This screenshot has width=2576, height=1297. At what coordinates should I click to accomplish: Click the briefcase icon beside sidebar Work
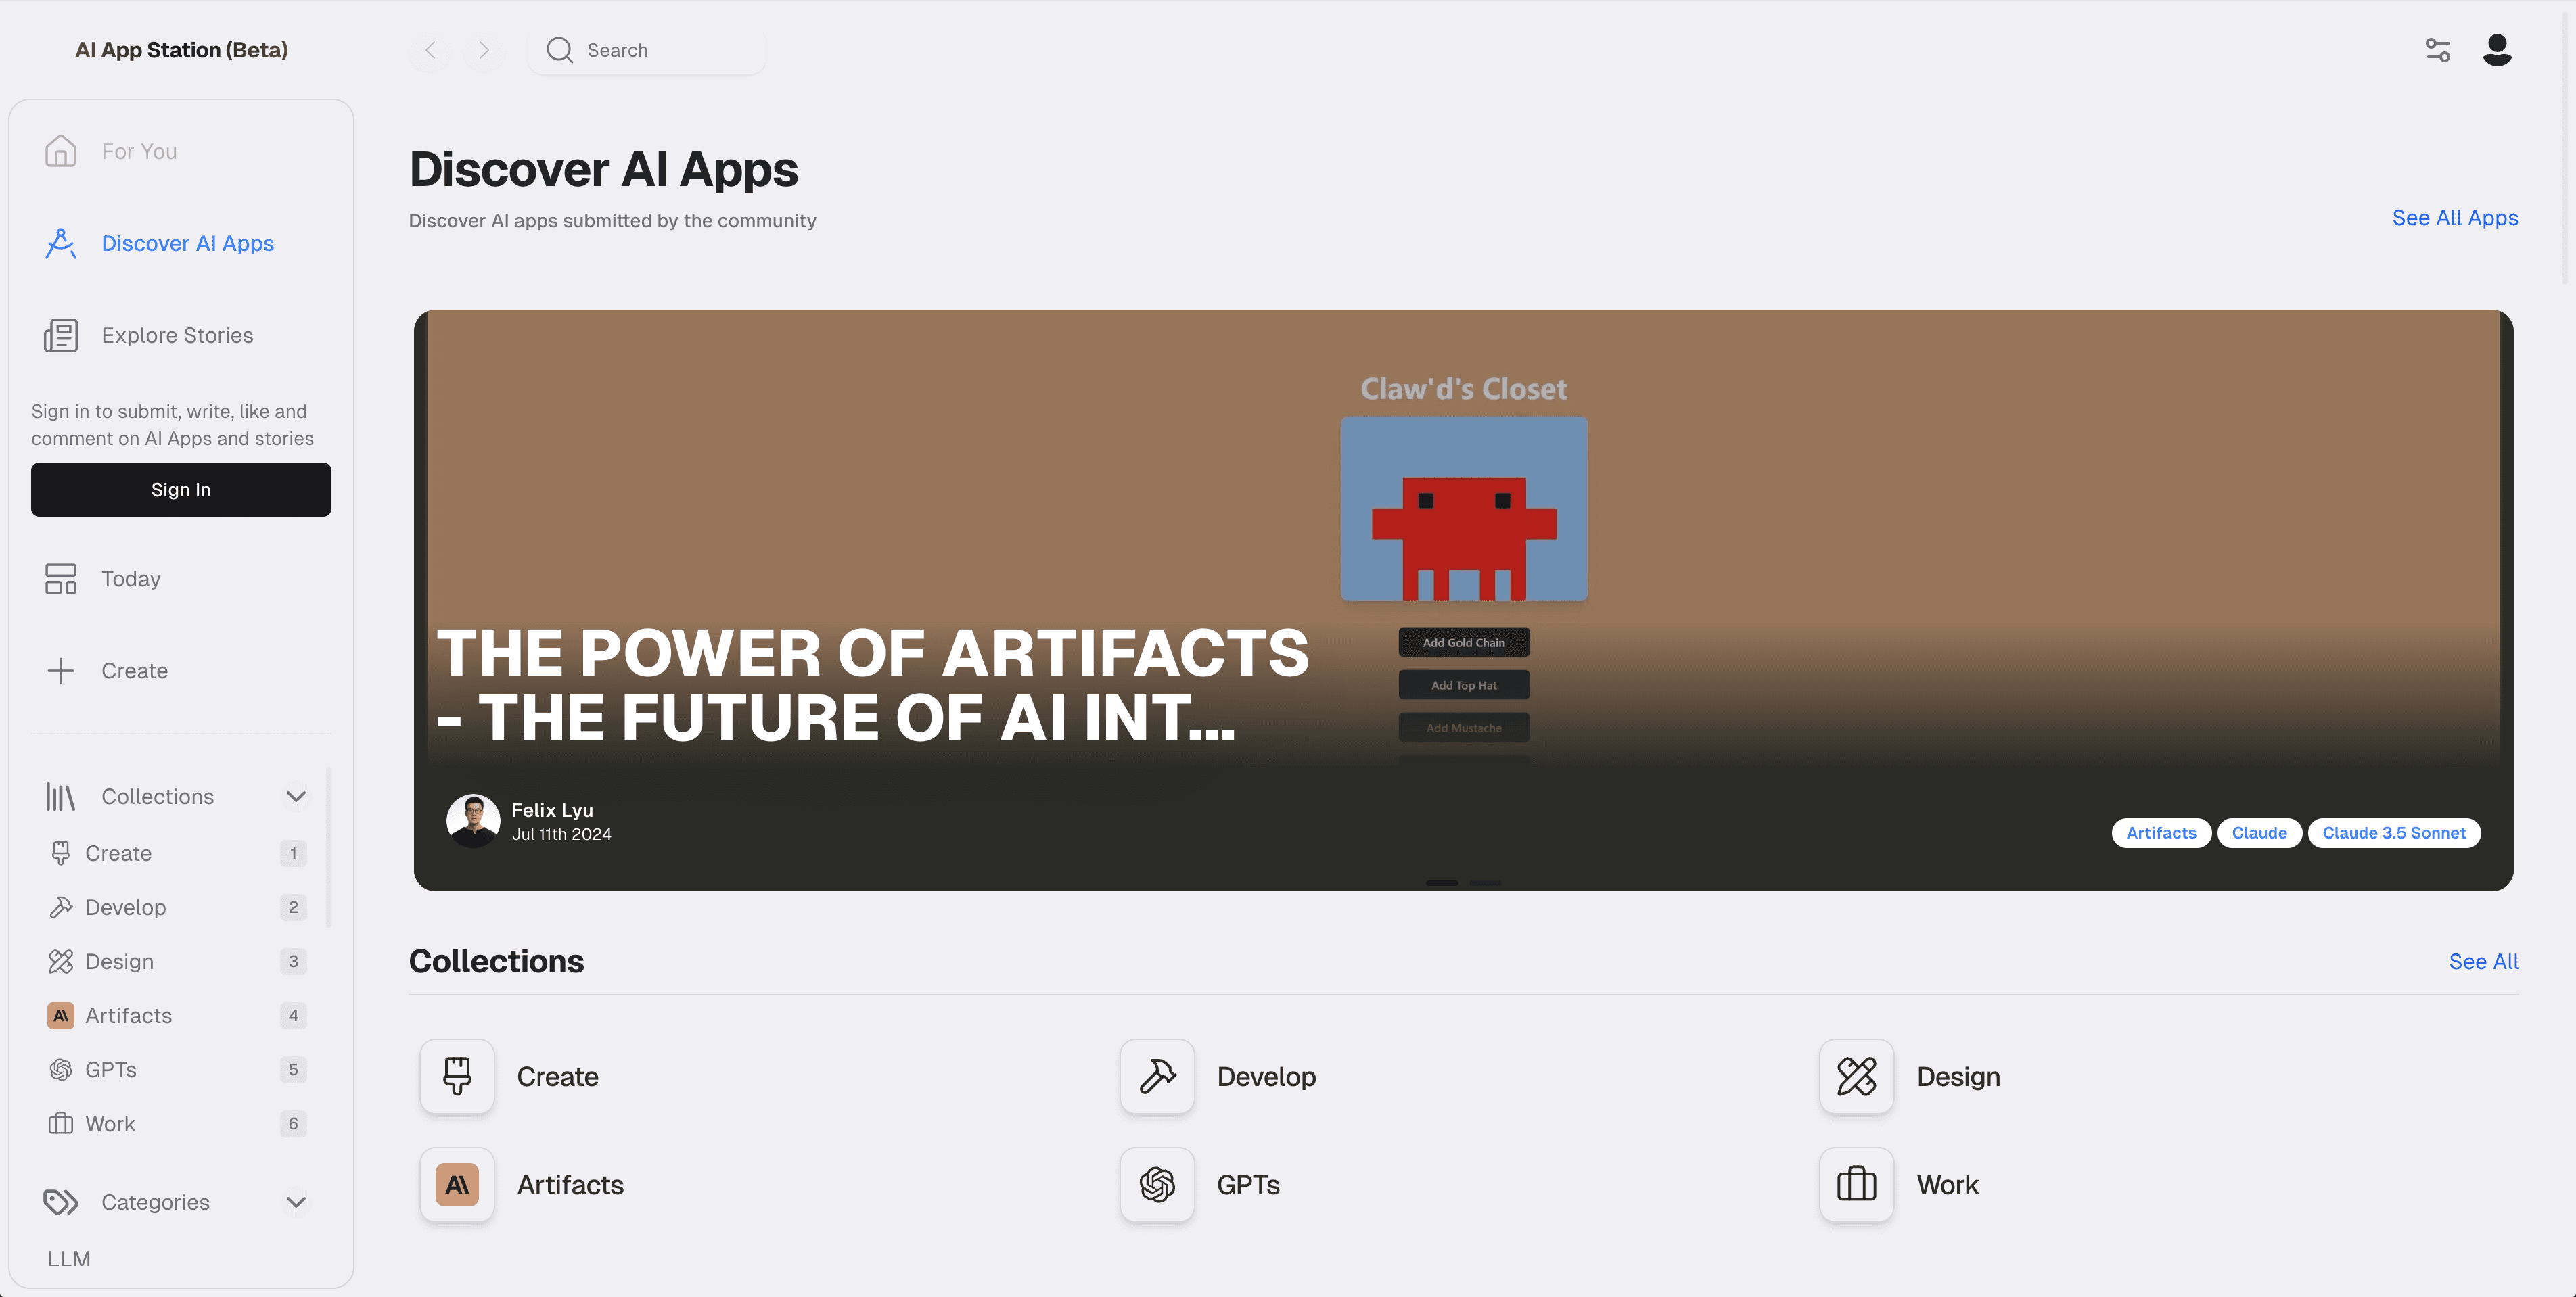[x=60, y=1123]
